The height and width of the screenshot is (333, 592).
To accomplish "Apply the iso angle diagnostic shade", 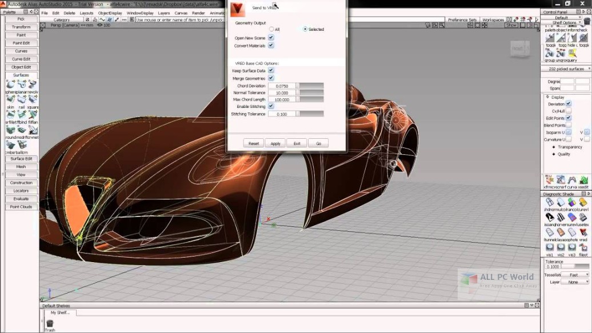I will click(550, 218).
